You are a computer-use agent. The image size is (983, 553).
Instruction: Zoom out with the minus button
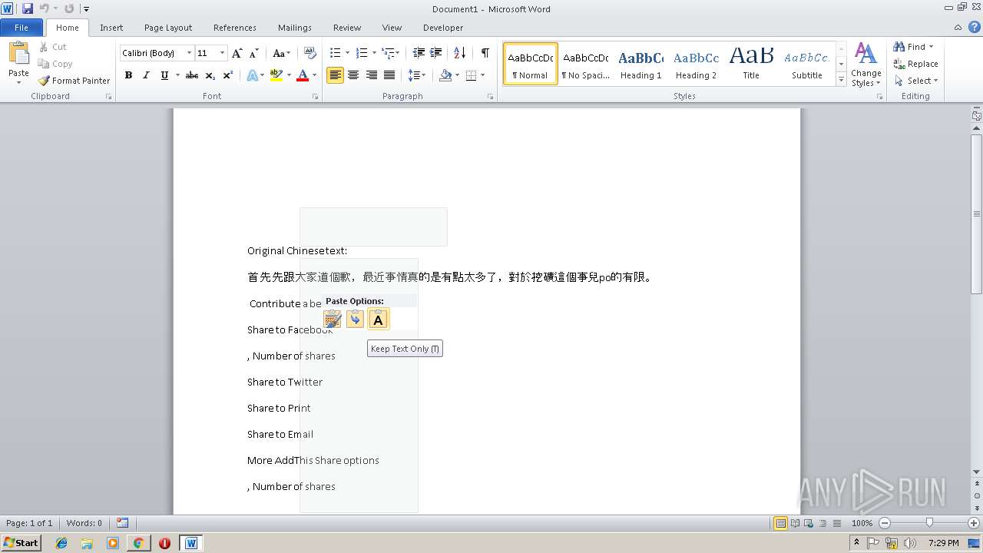[884, 523]
